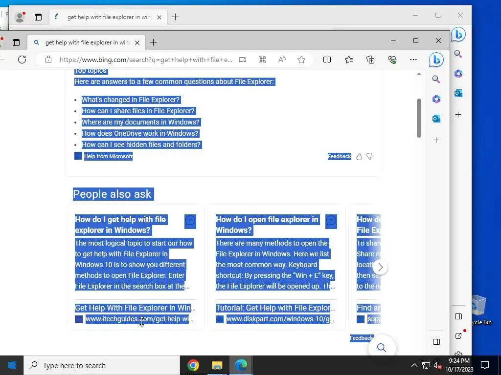This screenshot has width=501, height=375.
Task: Open Outlook icon in back Edge window sidebar
Action: click(x=458, y=93)
